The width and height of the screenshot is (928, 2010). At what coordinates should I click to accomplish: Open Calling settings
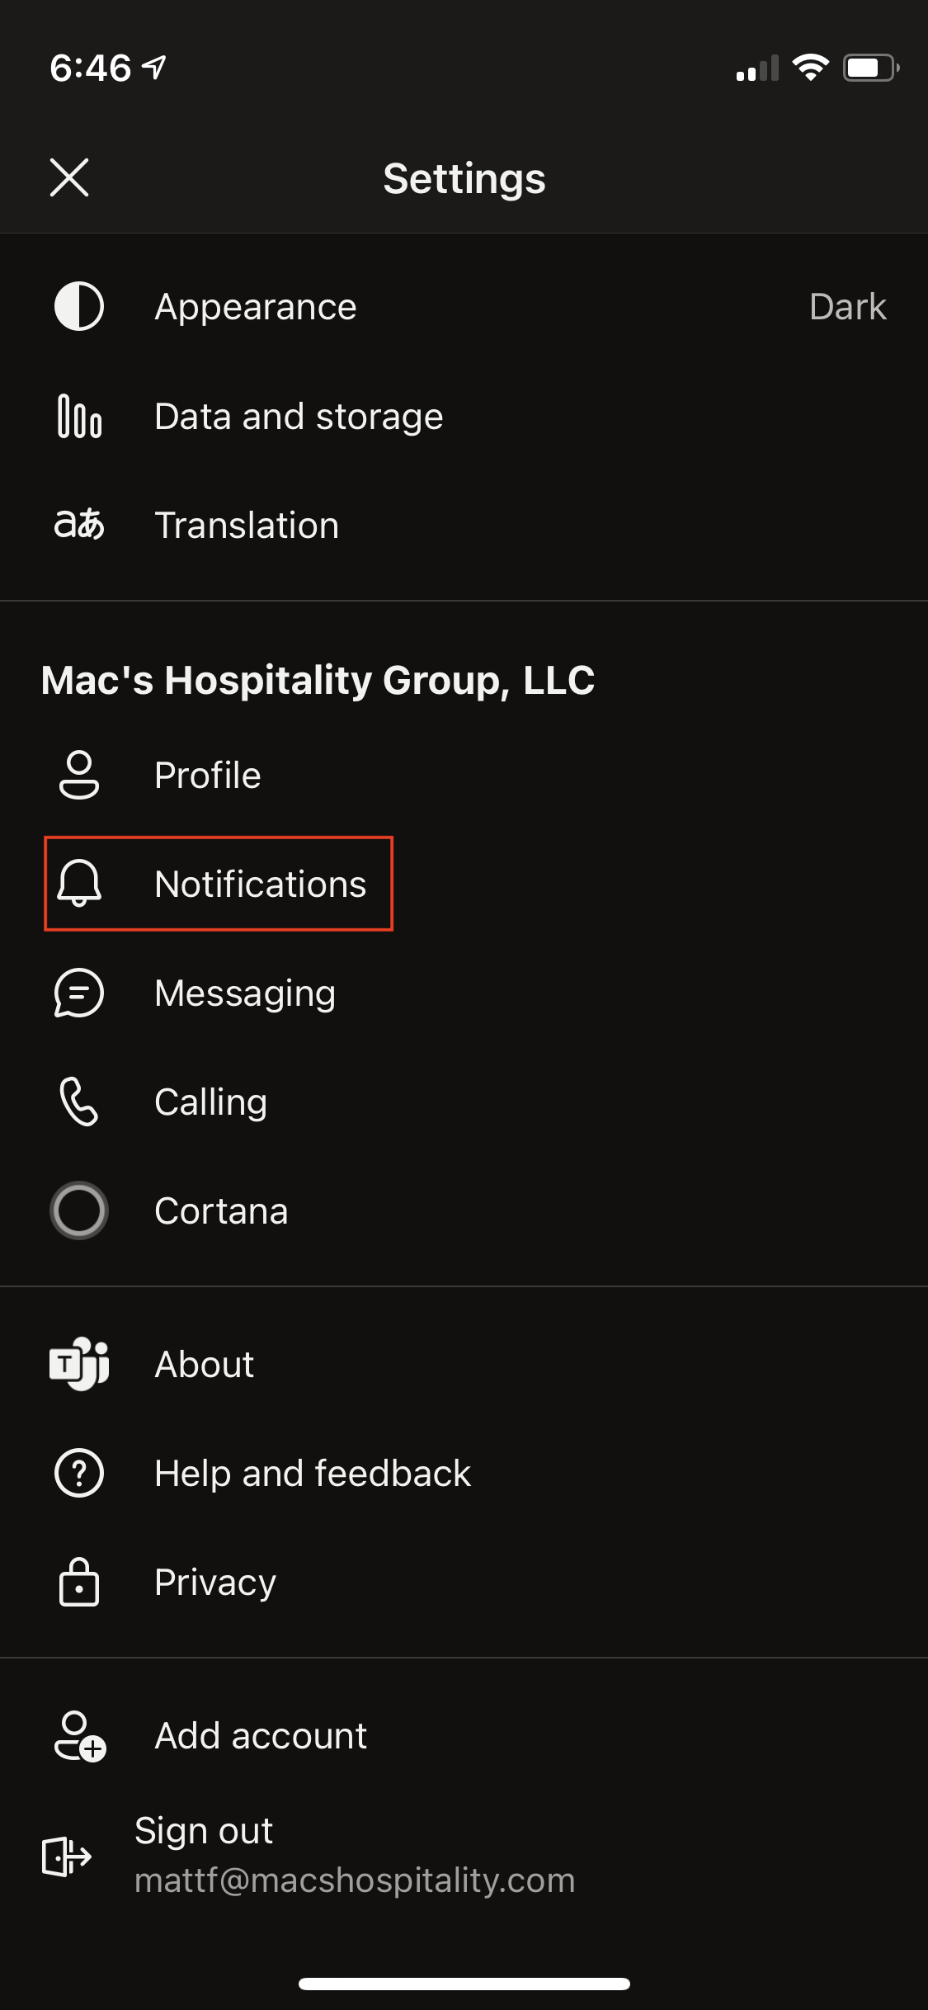464,1102
